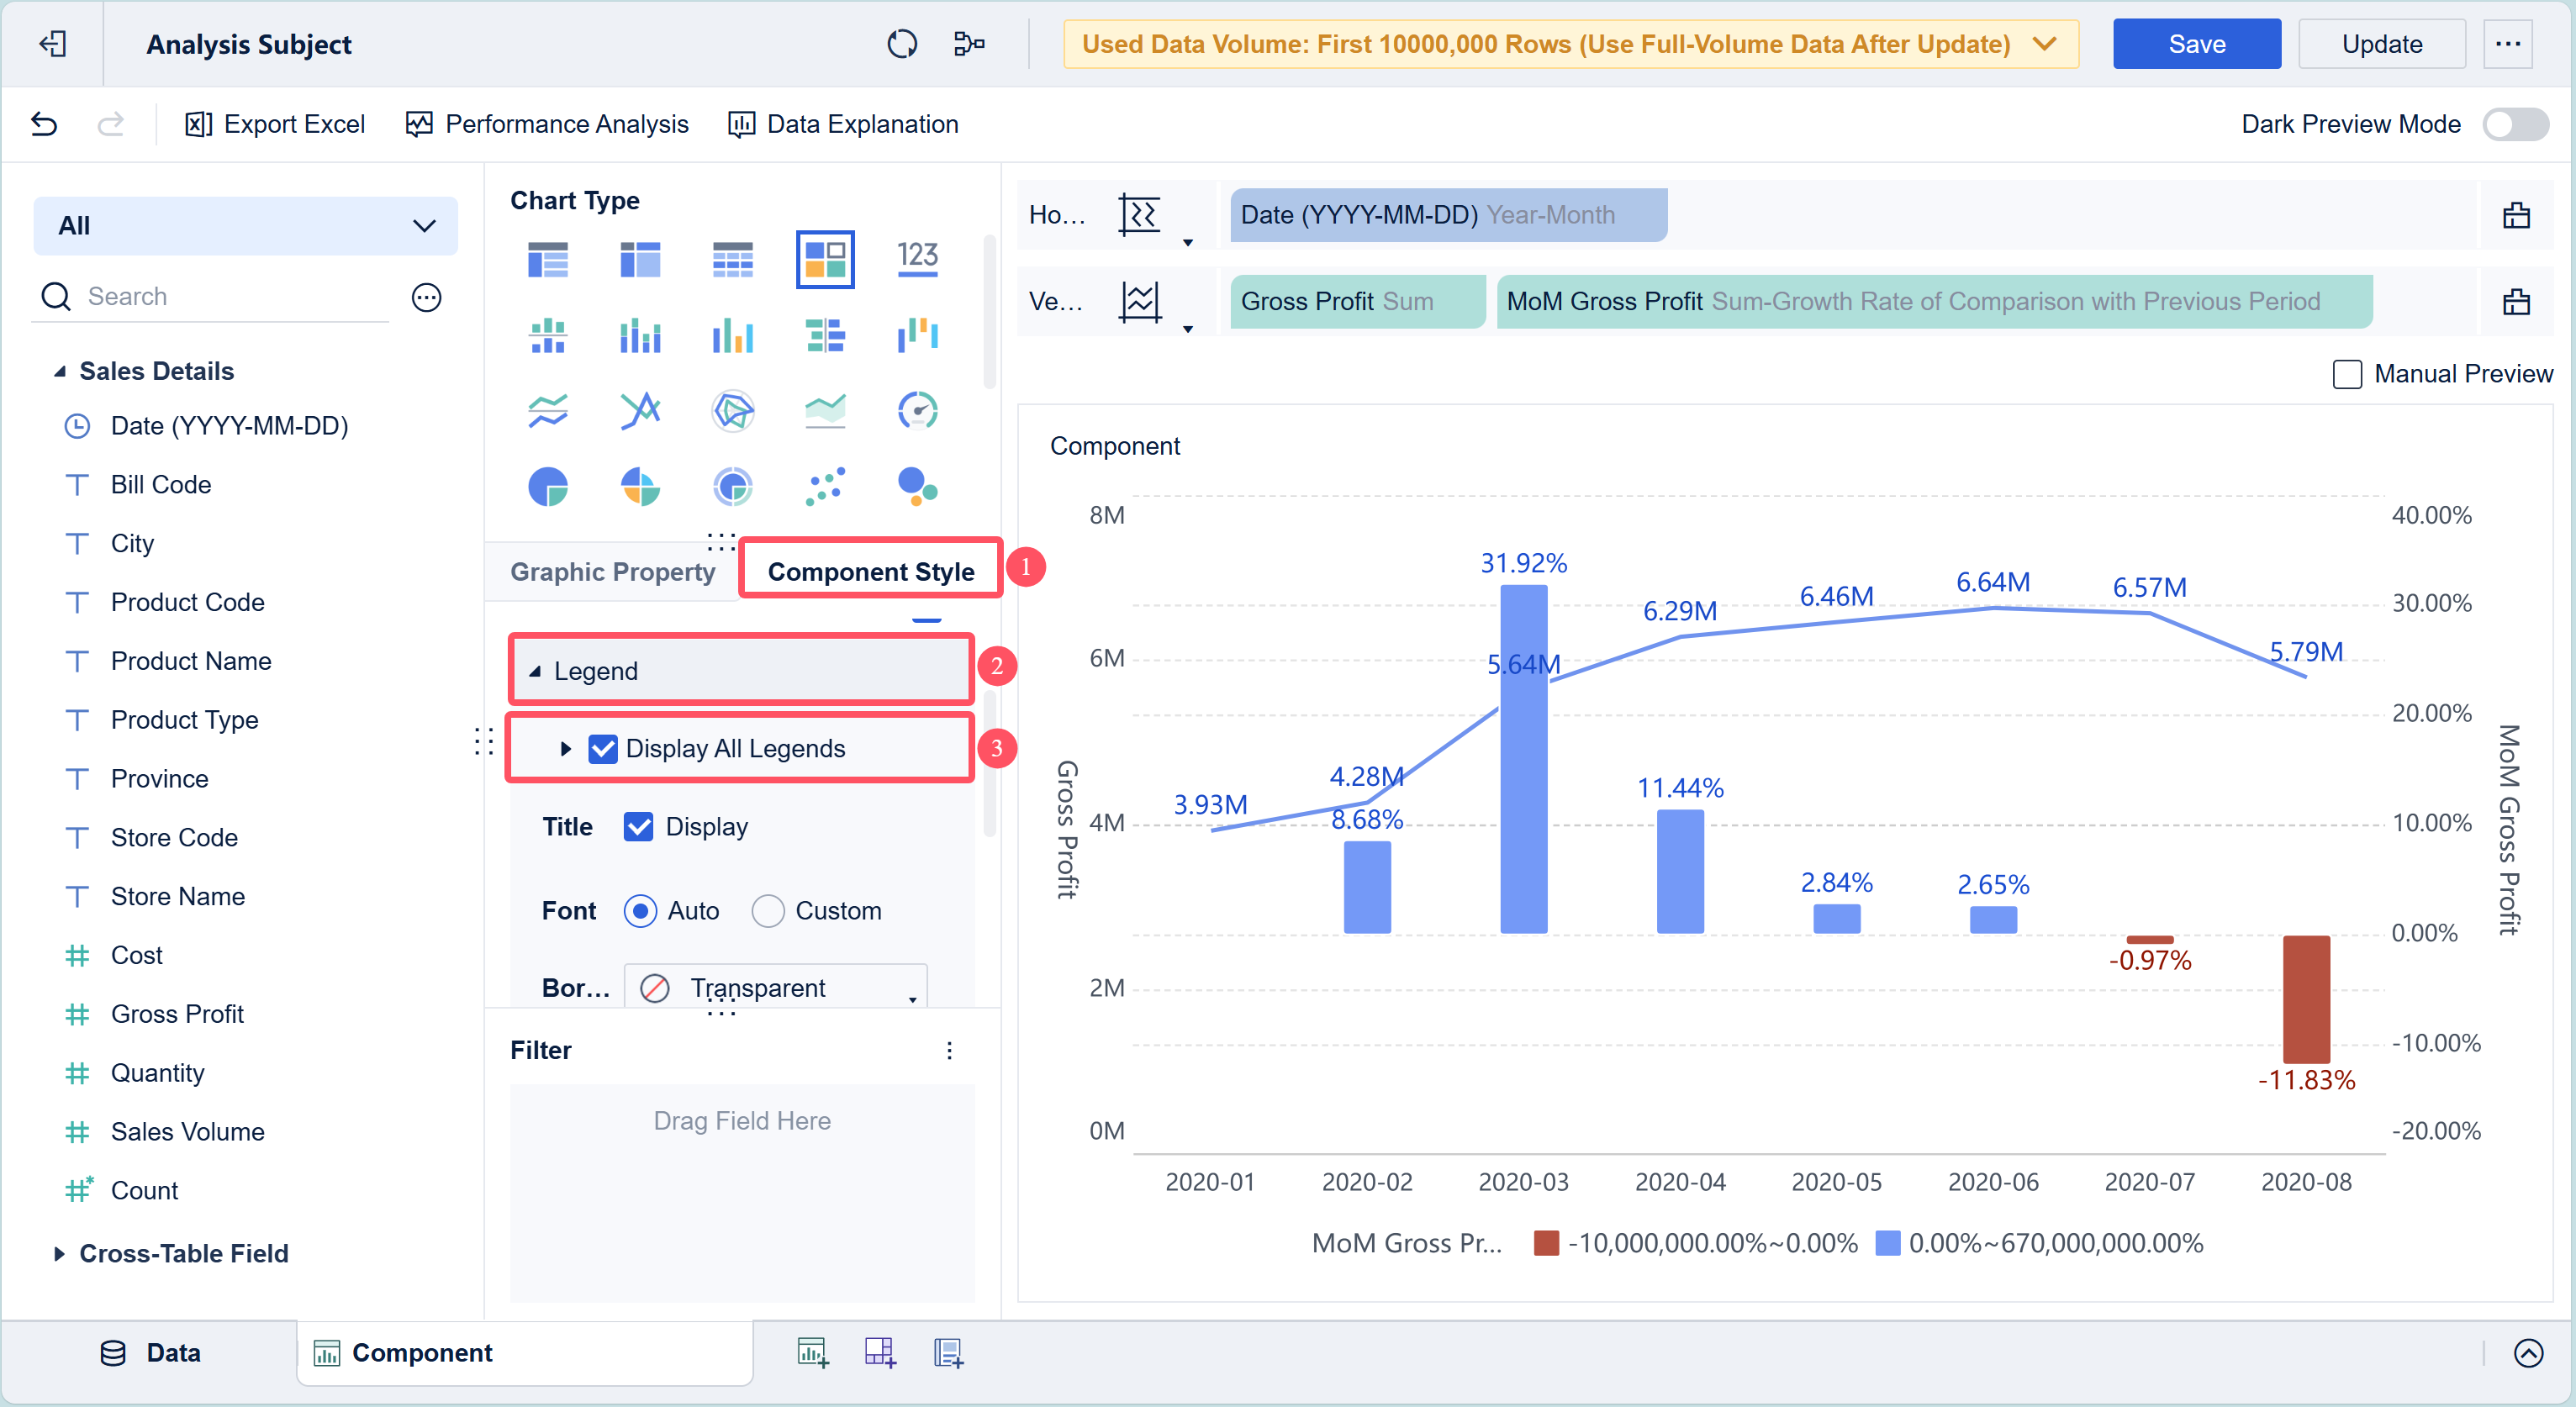The image size is (2576, 1407).
Task: Select the KPI 123 indicator chart type
Action: [x=917, y=259]
